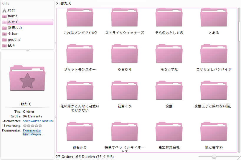
Task: Click the 狼と香辛料 folder name text
Action: click(214, 147)
